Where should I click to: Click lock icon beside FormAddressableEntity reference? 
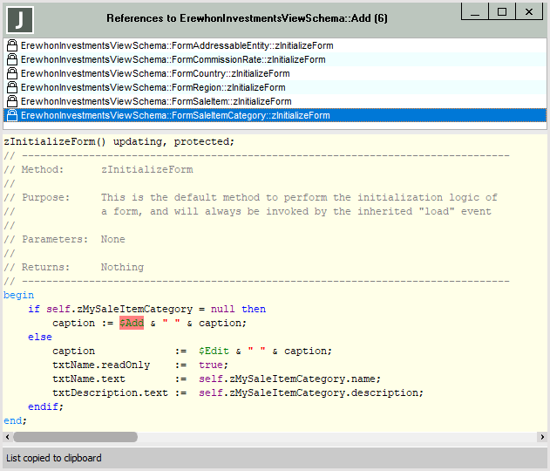pos(12,45)
